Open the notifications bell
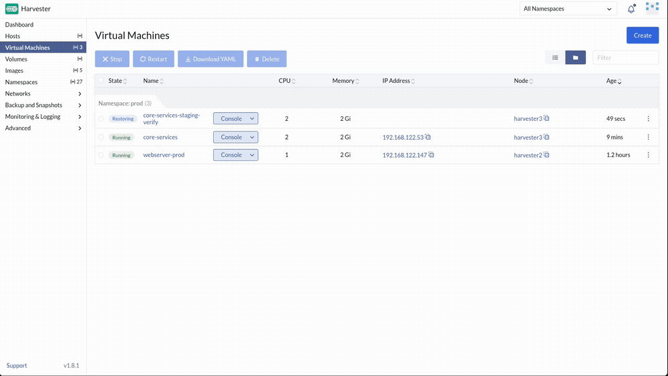Viewport: 668px width, 376px height. click(x=631, y=9)
